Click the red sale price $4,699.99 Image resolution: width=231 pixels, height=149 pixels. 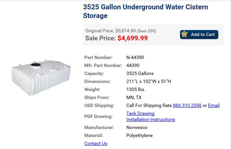[133, 38]
